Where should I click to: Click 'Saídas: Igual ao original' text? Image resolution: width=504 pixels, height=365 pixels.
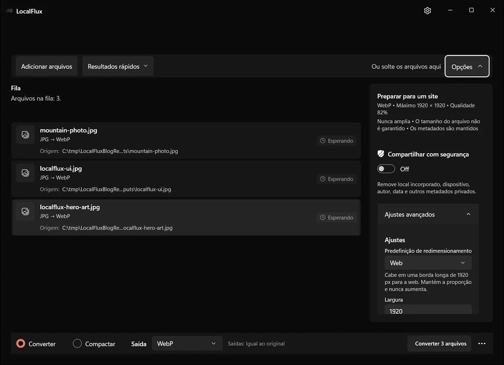pos(256,344)
